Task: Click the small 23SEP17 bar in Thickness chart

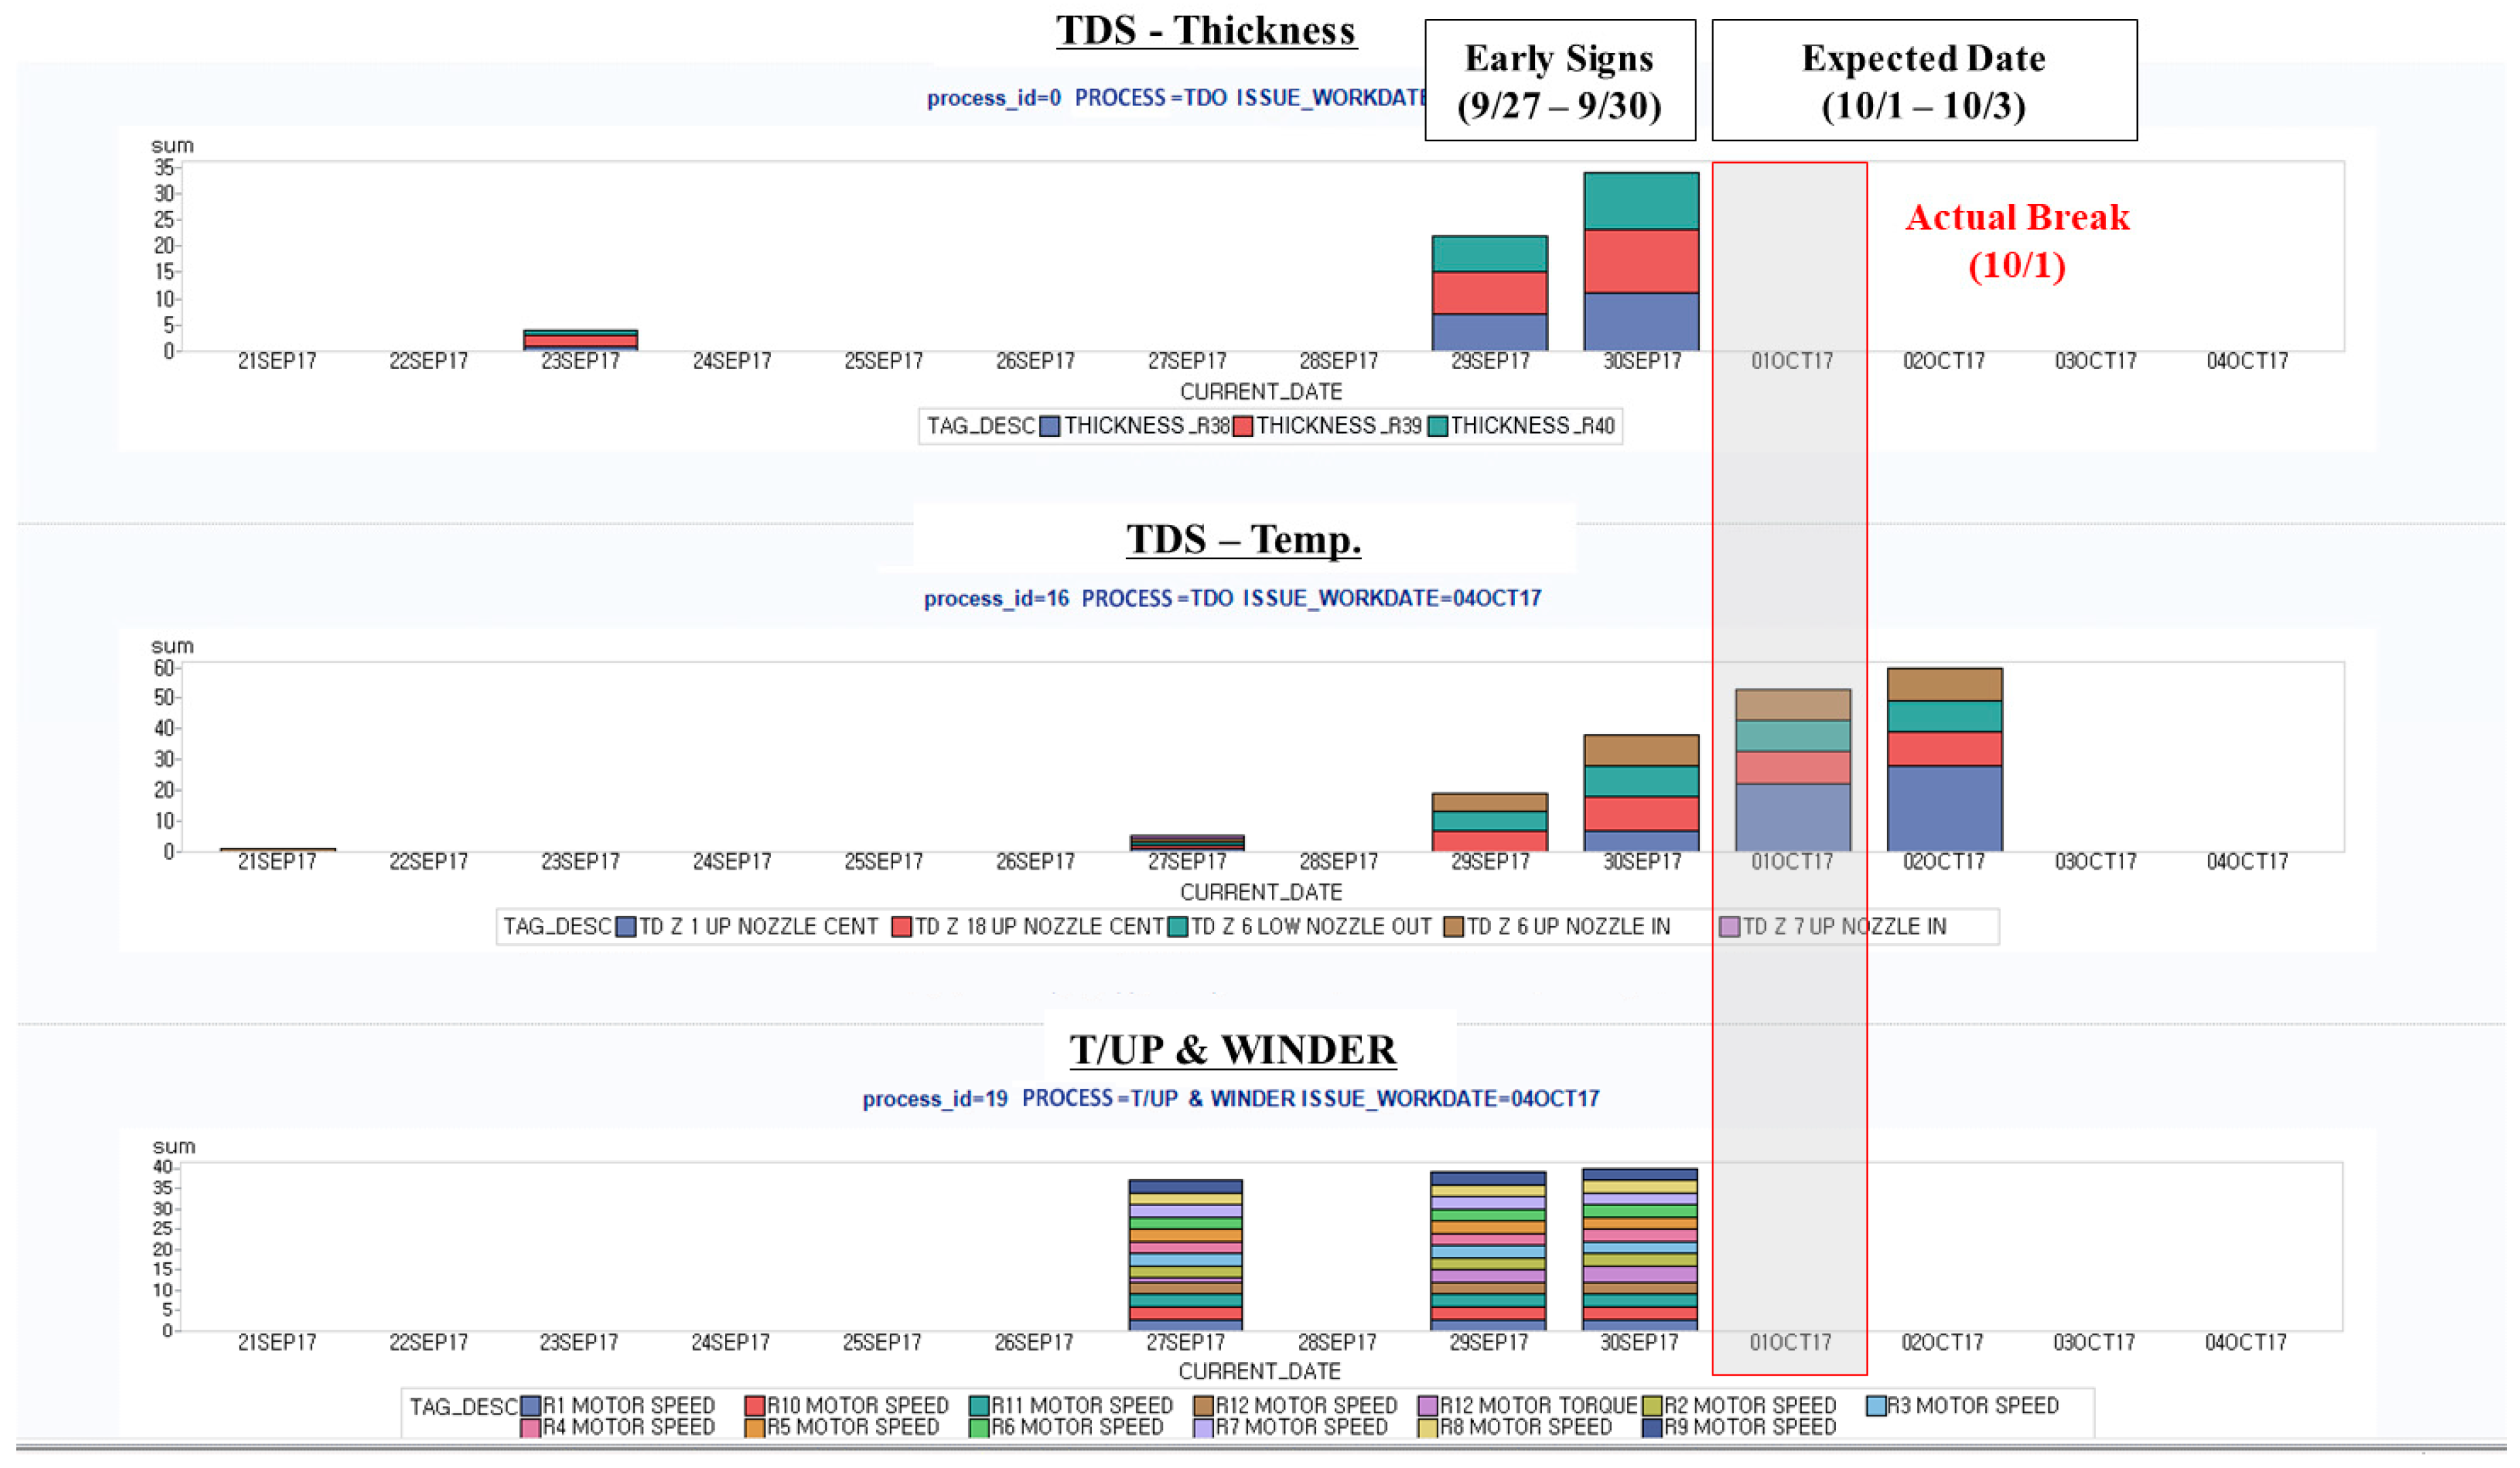Action: click(580, 340)
